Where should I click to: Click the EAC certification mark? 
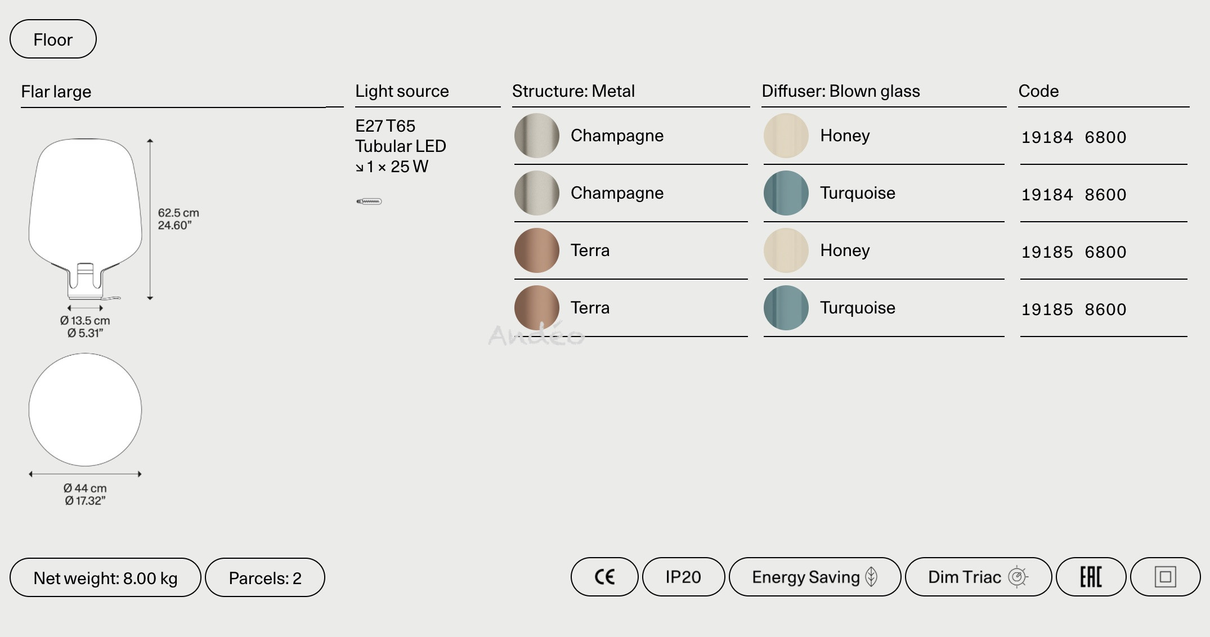click(1091, 577)
